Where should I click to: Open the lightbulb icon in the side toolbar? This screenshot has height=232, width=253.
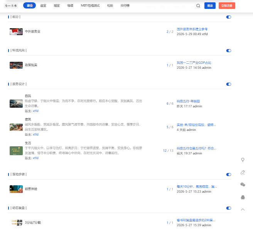(x=243, y=160)
